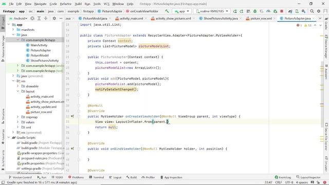This screenshot has height=185, width=329.
Task: Collapse the Gradle Scripts node
Action: (9, 137)
